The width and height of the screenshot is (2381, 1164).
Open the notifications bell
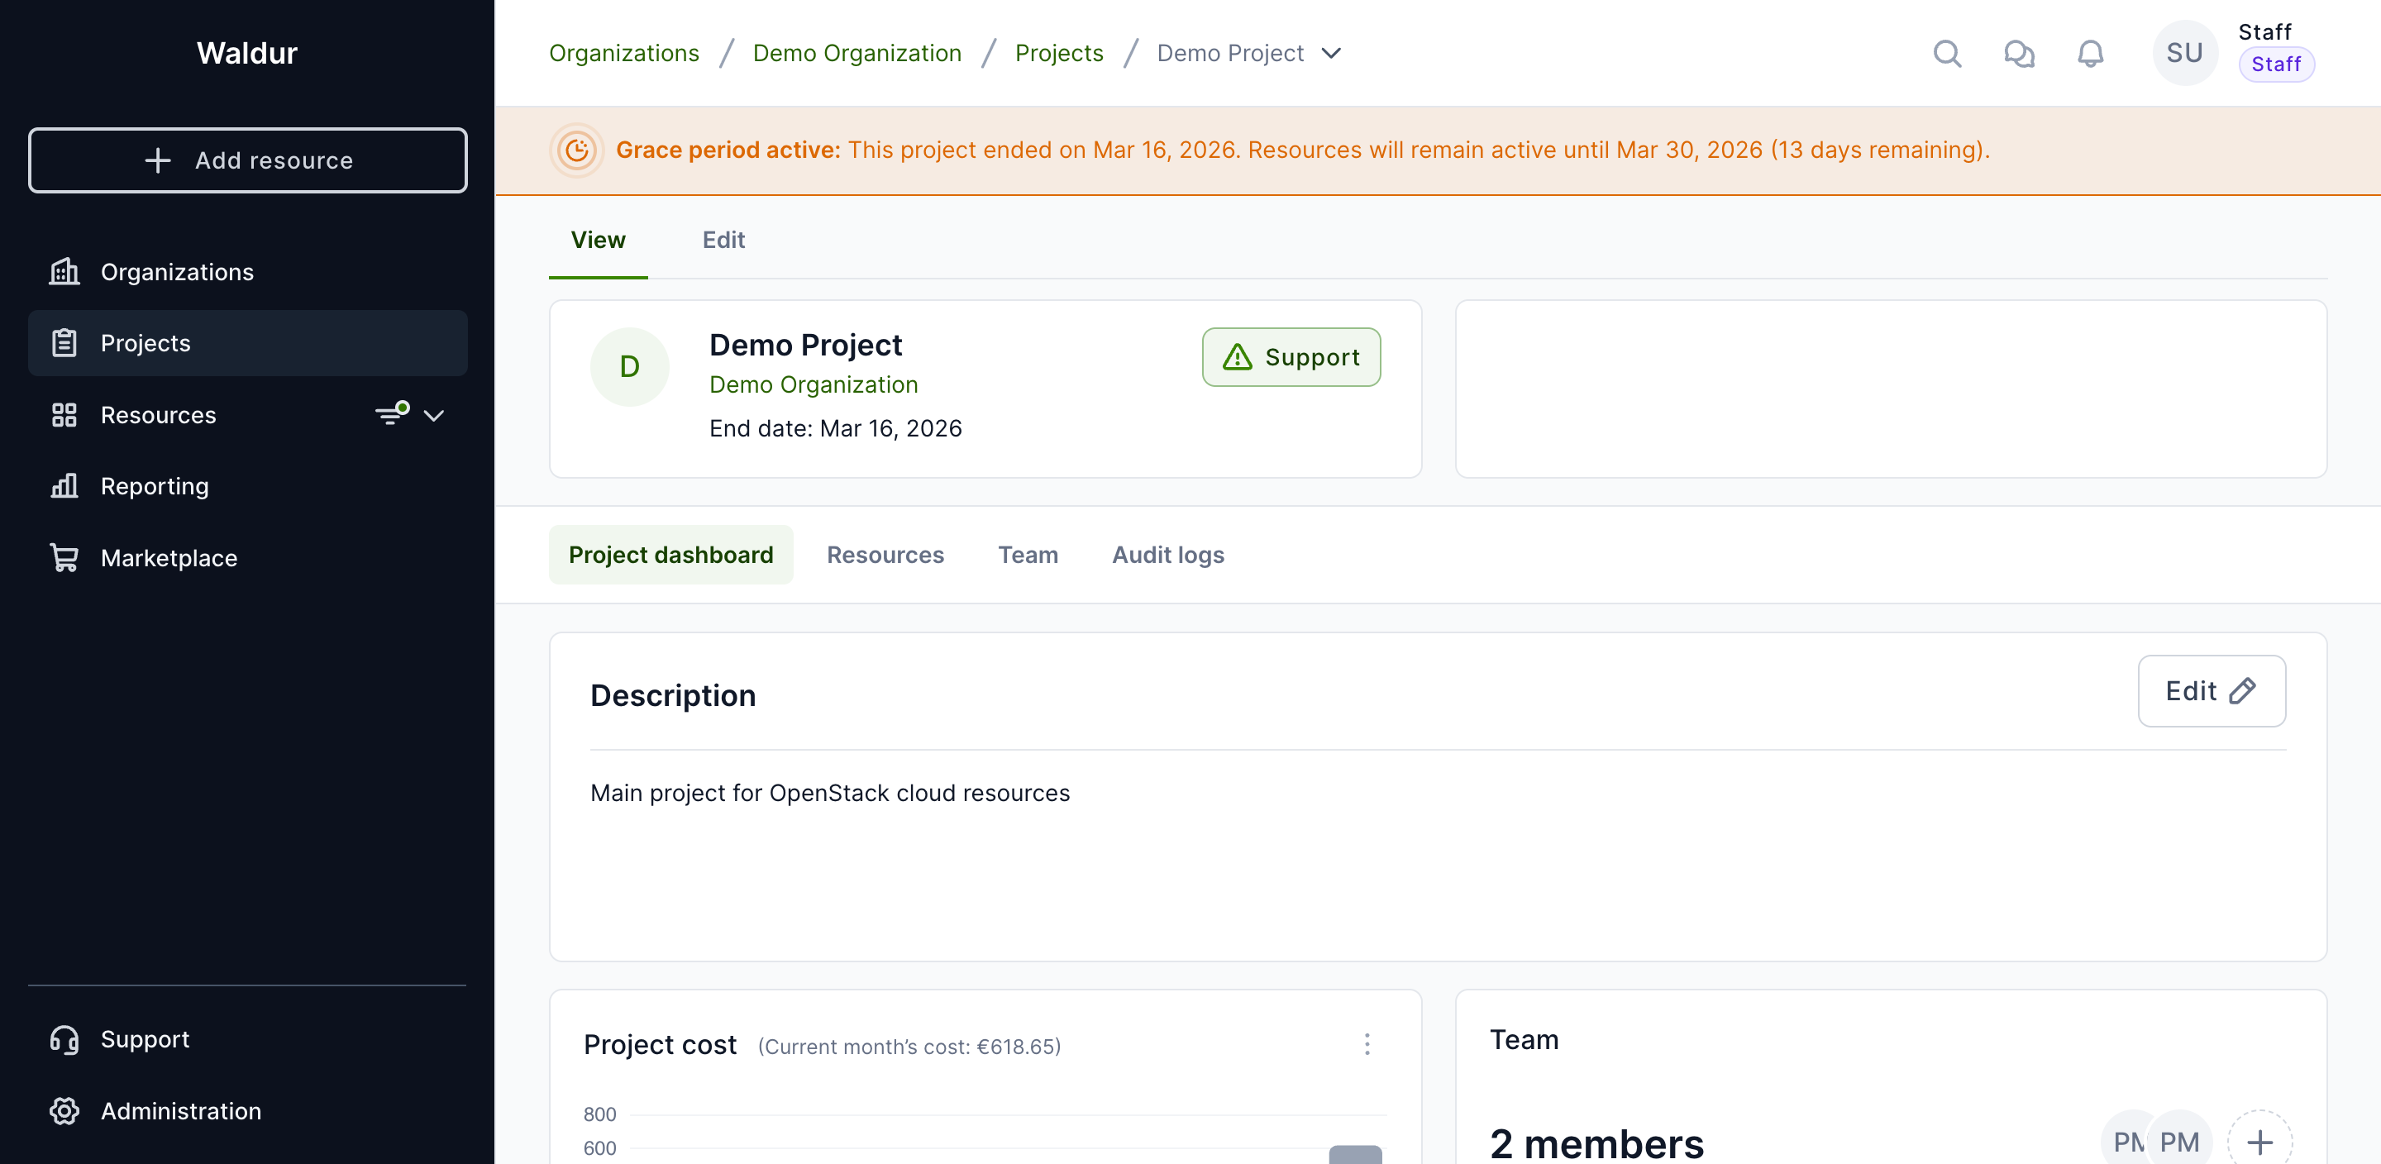click(x=2090, y=54)
